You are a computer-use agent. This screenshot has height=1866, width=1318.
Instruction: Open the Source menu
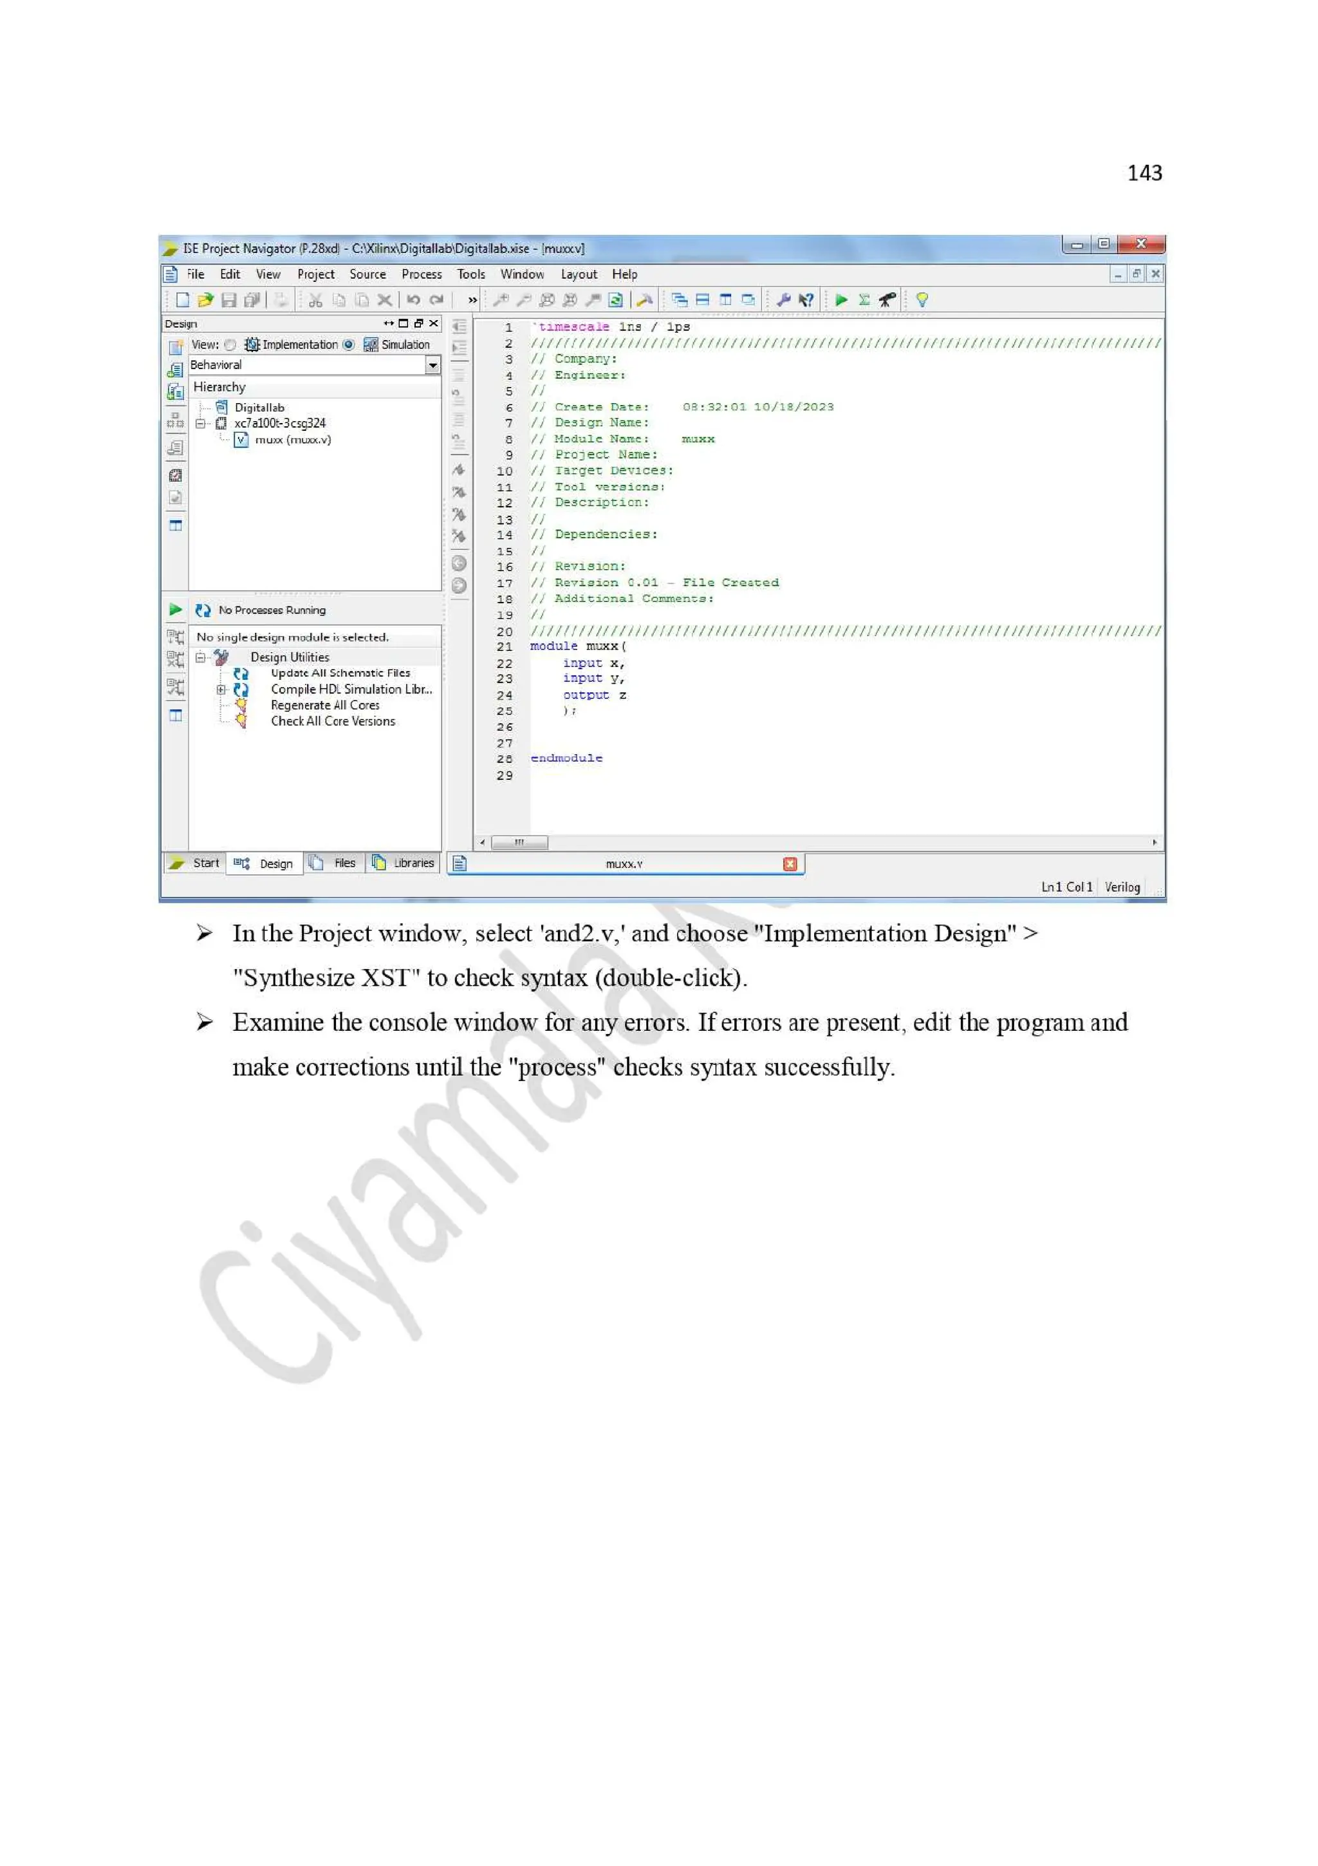[368, 275]
